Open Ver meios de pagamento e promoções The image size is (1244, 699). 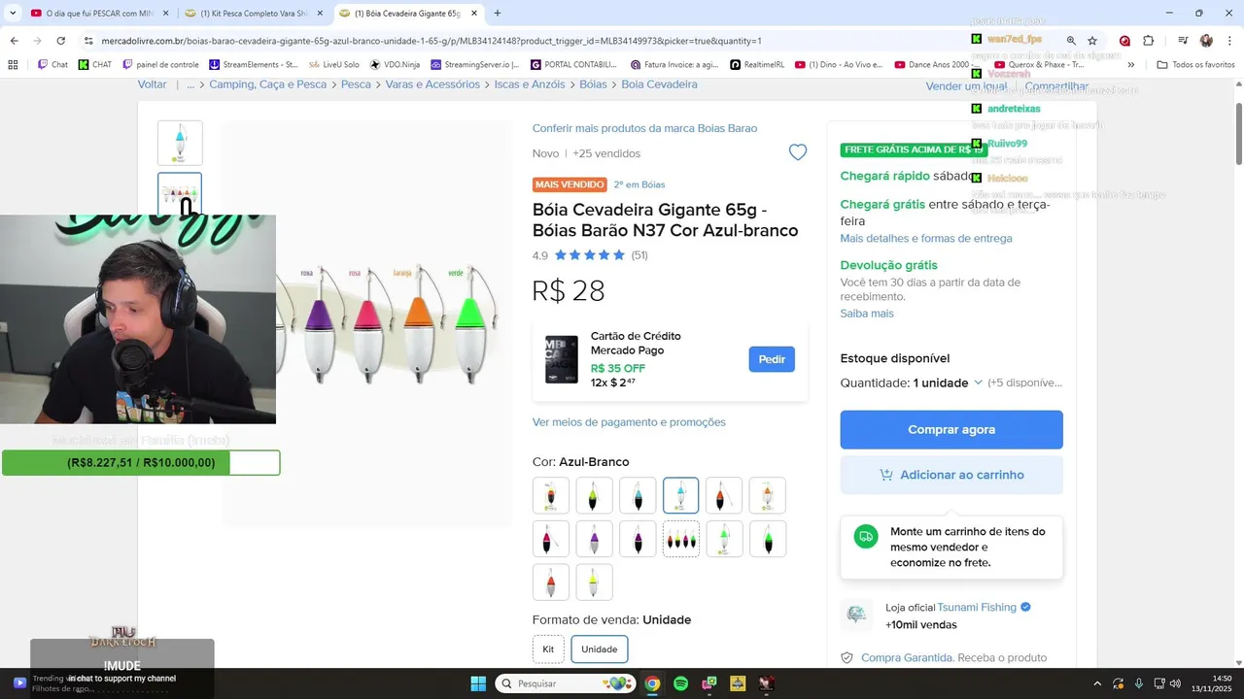(x=629, y=422)
